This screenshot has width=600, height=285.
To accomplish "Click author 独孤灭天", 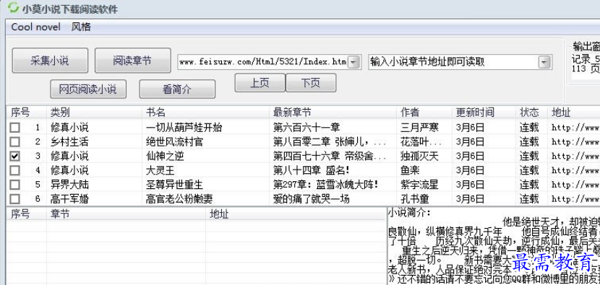I will click(419, 157).
